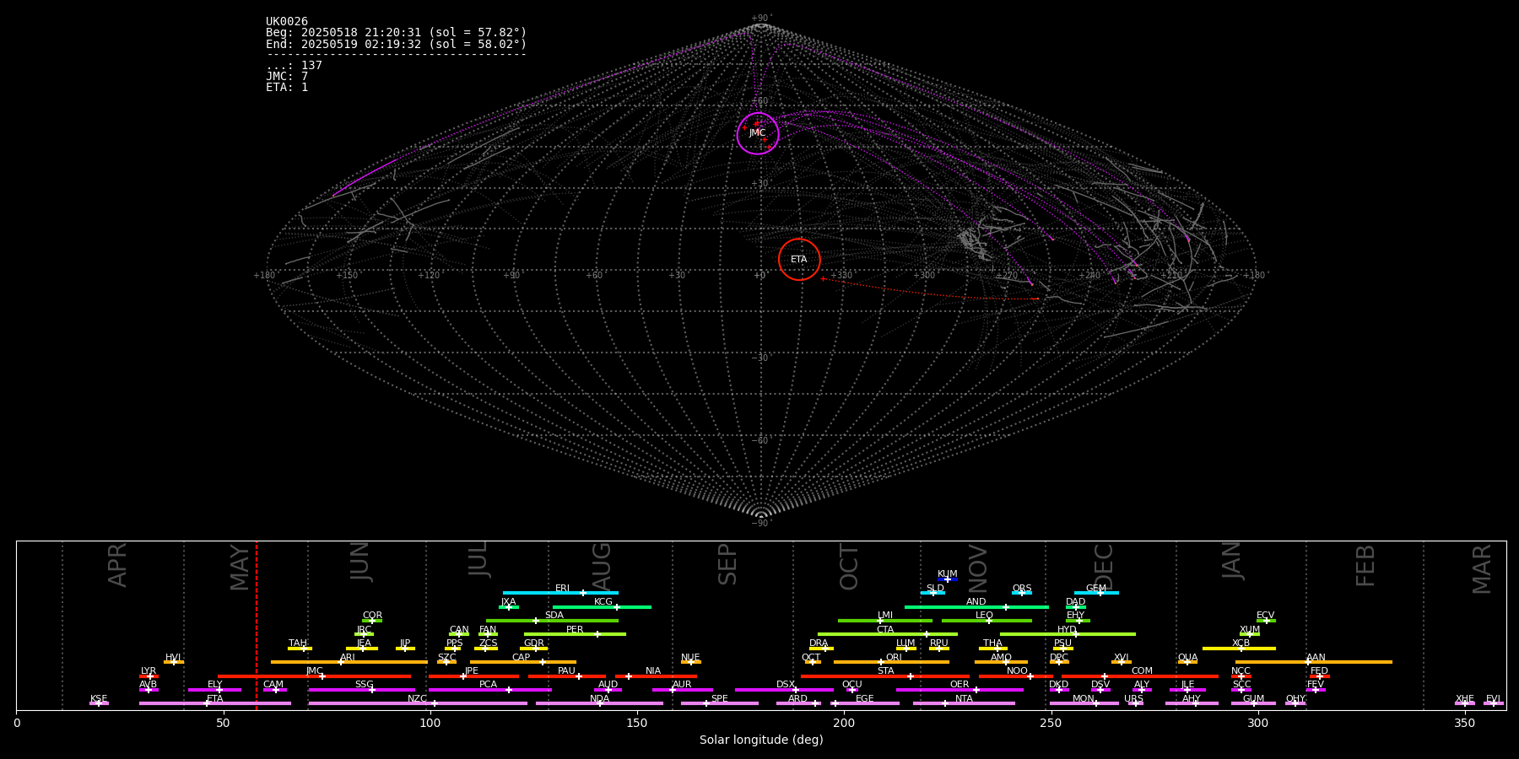Screen dimensions: 1519x759
Task: Click the PER shower bar in the timeline
Action: point(575,634)
